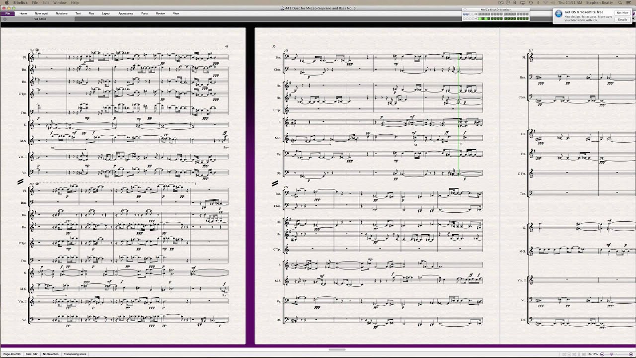Image resolution: width=636 pixels, height=358 pixels.
Task: Open the volume control icon
Action: pos(553,2)
